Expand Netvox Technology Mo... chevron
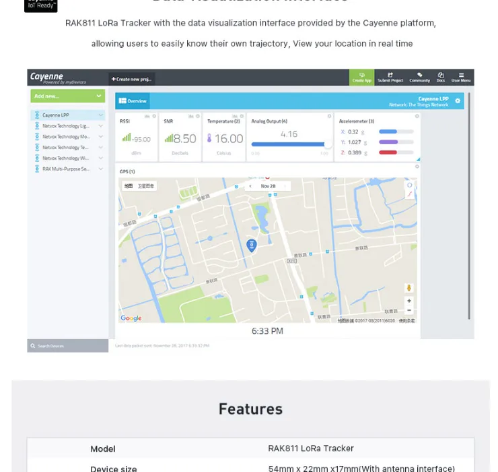This screenshot has width=498, height=472. tap(101, 136)
